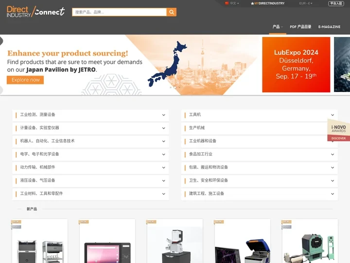This screenshot has width=350, height=263.
Task: Click the search products and brands field
Action: tap(120, 12)
